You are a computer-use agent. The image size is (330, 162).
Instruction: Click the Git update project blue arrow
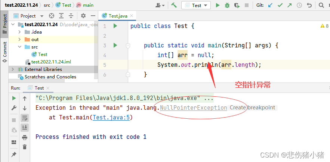click(x=270, y=5)
